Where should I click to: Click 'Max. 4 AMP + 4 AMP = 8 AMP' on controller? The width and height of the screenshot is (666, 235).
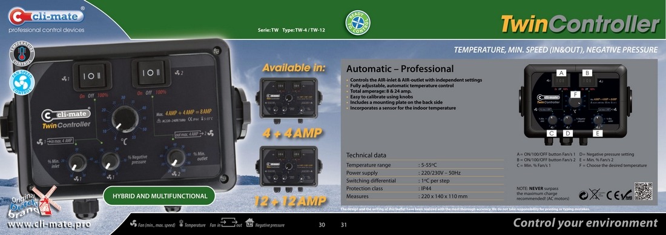[x=184, y=113]
